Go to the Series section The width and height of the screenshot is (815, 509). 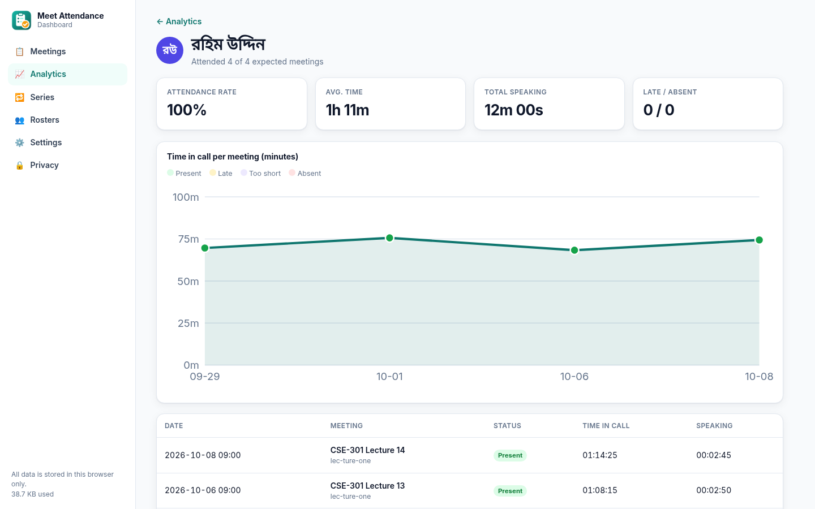[x=68, y=97]
